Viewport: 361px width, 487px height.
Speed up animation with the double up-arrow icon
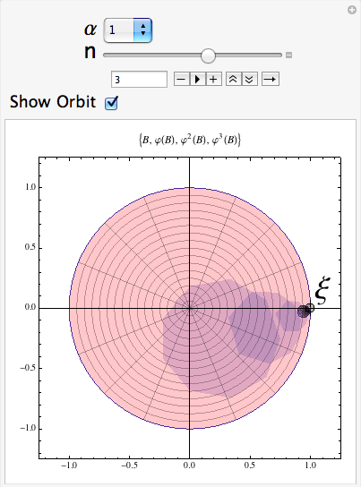coord(233,79)
